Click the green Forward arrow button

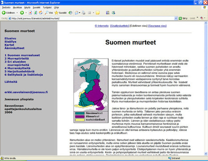coord(22,13)
